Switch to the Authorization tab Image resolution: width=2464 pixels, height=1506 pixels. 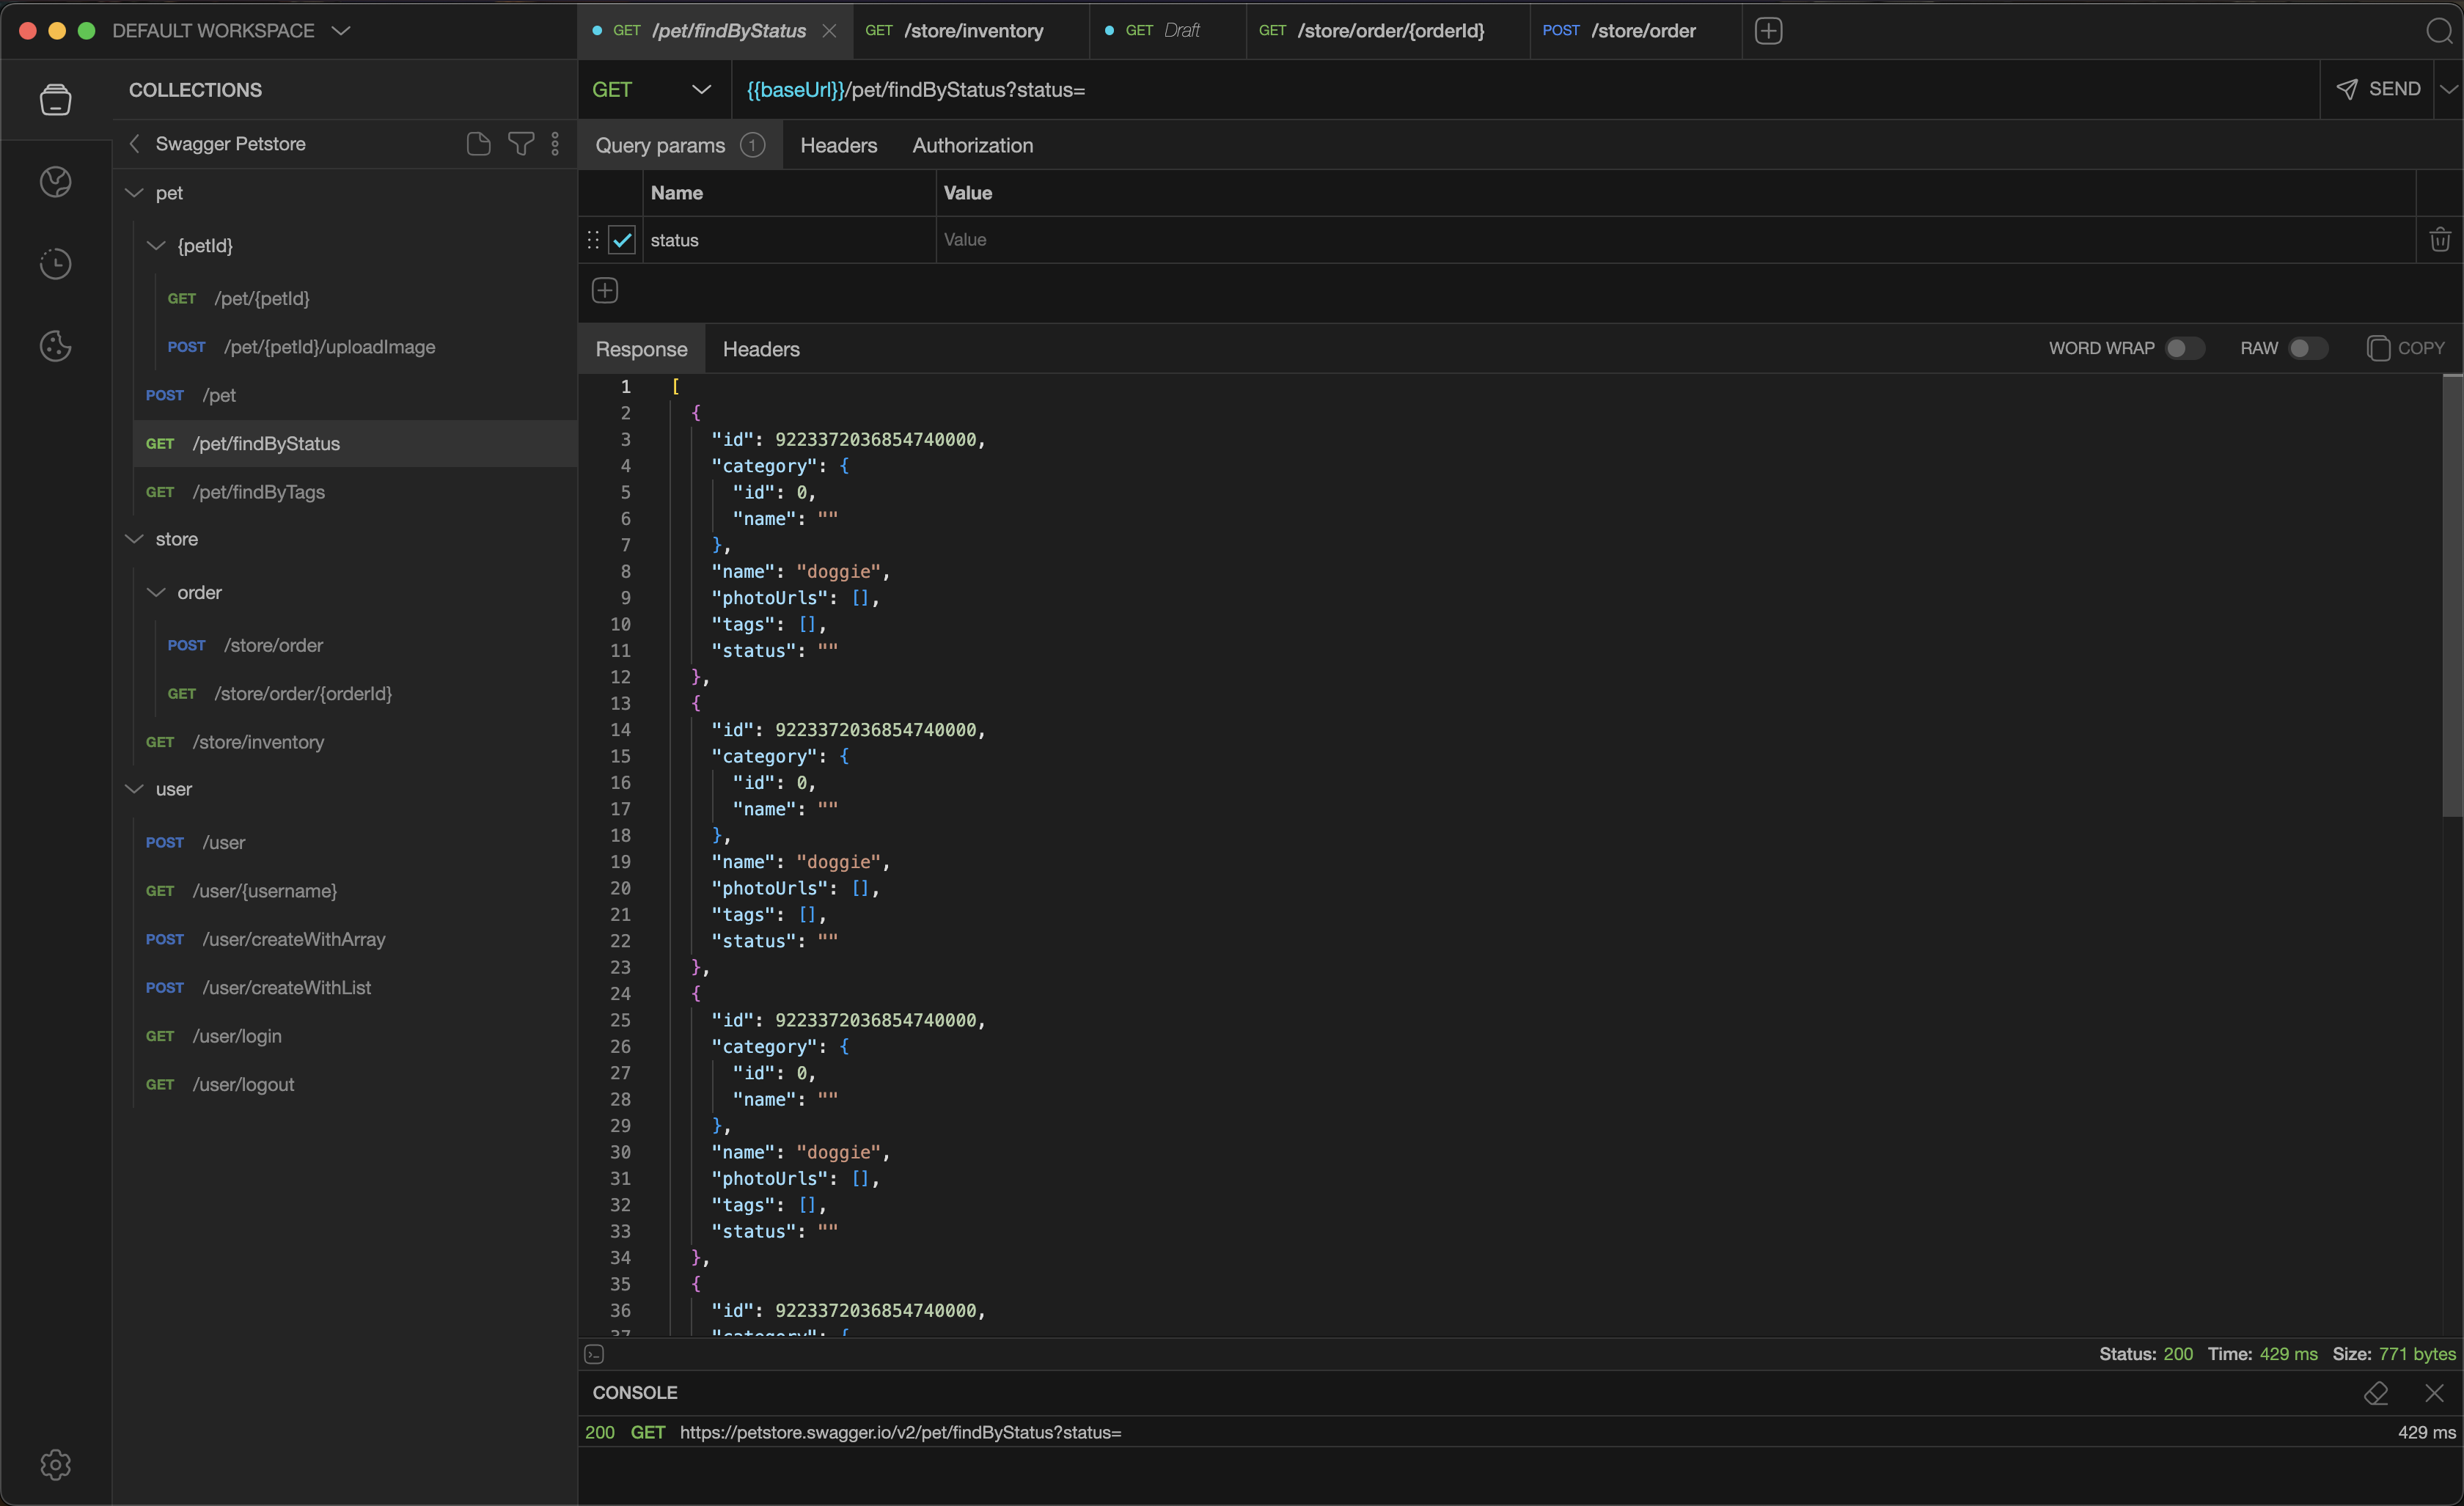pyautogui.click(x=971, y=145)
